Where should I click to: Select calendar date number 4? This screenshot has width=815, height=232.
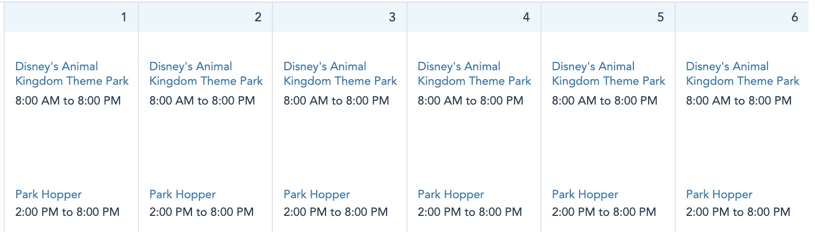526,17
